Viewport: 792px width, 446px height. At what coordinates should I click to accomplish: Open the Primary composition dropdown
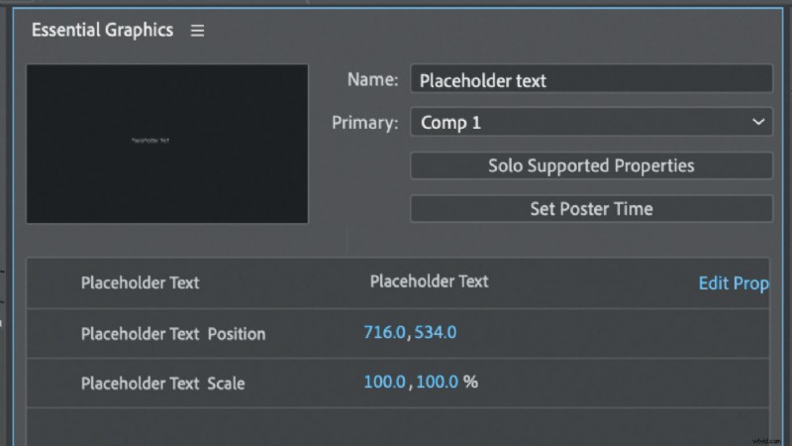coord(591,123)
